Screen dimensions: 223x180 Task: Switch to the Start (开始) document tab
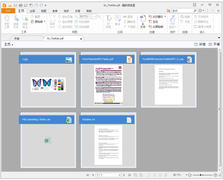17,38
